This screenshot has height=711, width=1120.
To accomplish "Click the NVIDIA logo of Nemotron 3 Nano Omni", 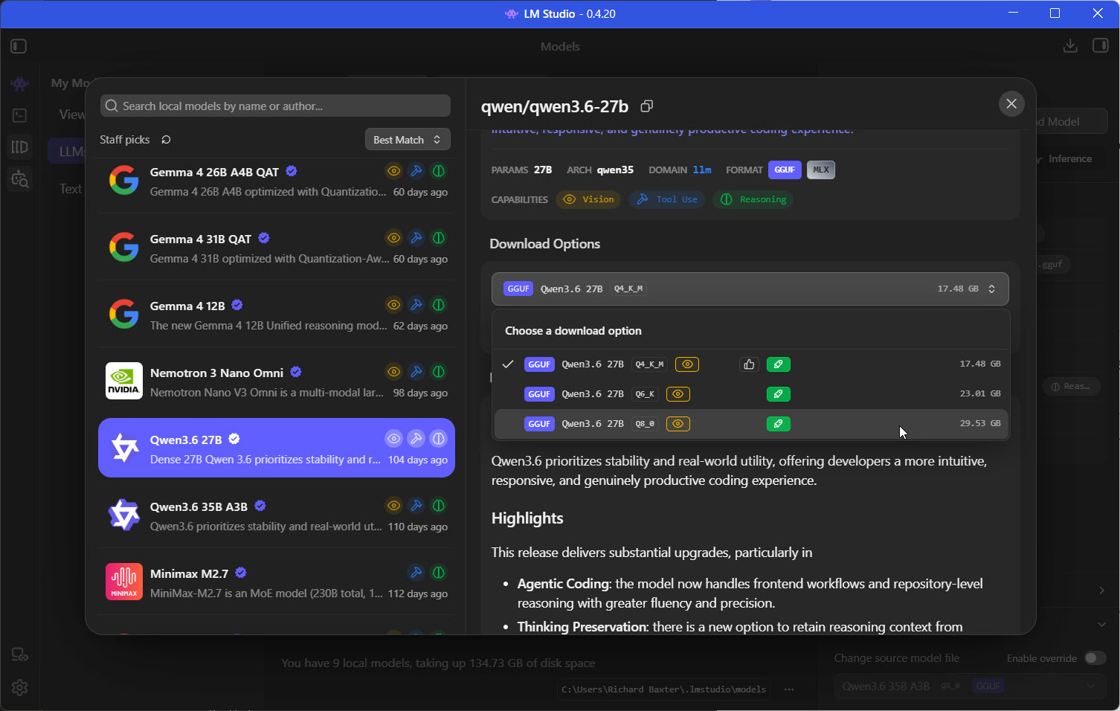I will [124, 381].
